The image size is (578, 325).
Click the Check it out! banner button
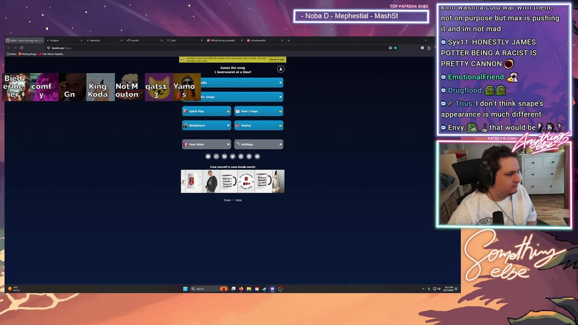pyautogui.click(x=276, y=60)
